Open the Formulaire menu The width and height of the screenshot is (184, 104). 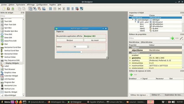click(20, 5)
